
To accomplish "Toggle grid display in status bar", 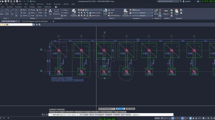I will (x=162, y=118).
